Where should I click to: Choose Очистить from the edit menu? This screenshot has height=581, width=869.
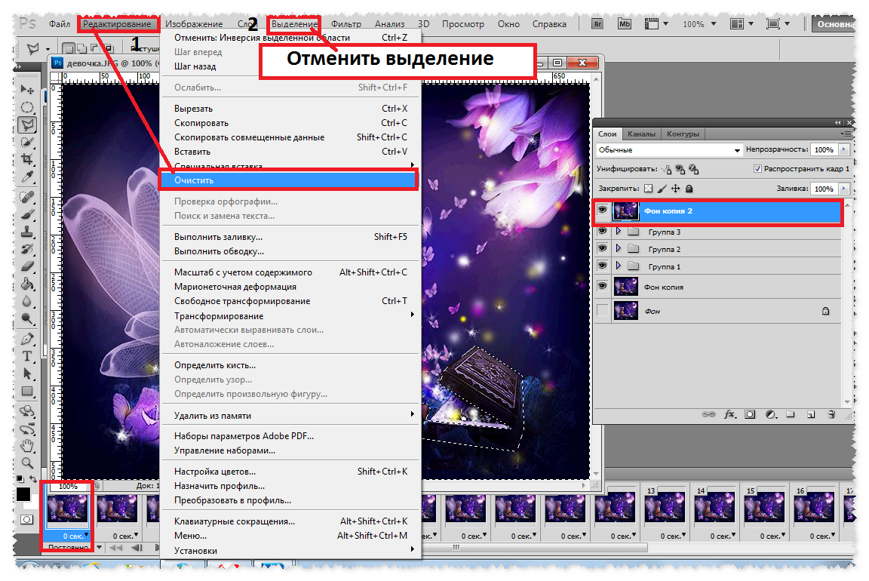tap(288, 180)
